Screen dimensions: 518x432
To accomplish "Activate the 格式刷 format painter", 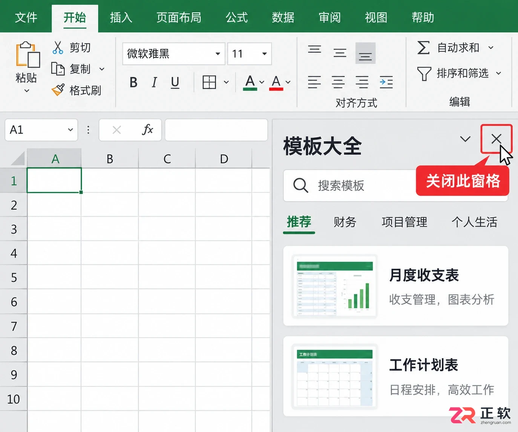I will (x=58, y=90).
